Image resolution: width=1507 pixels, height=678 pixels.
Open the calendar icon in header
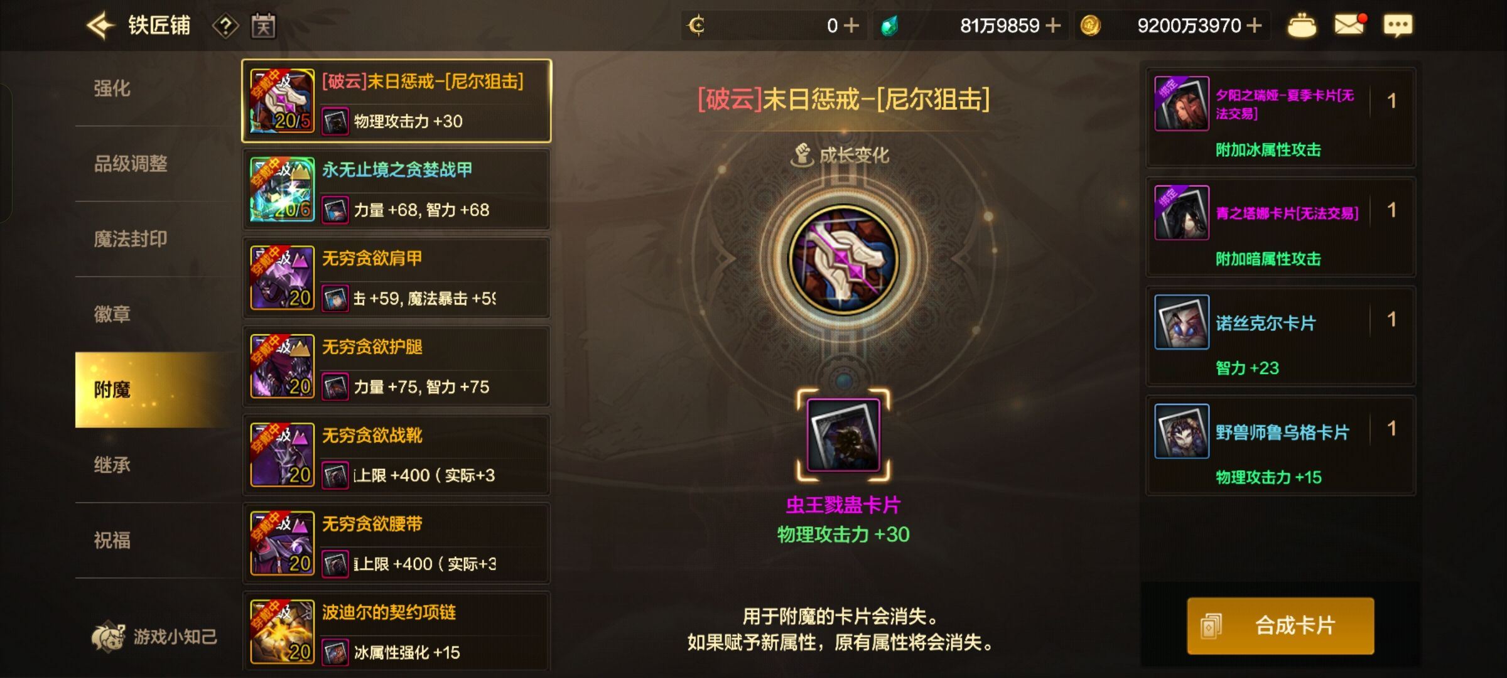(263, 26)
